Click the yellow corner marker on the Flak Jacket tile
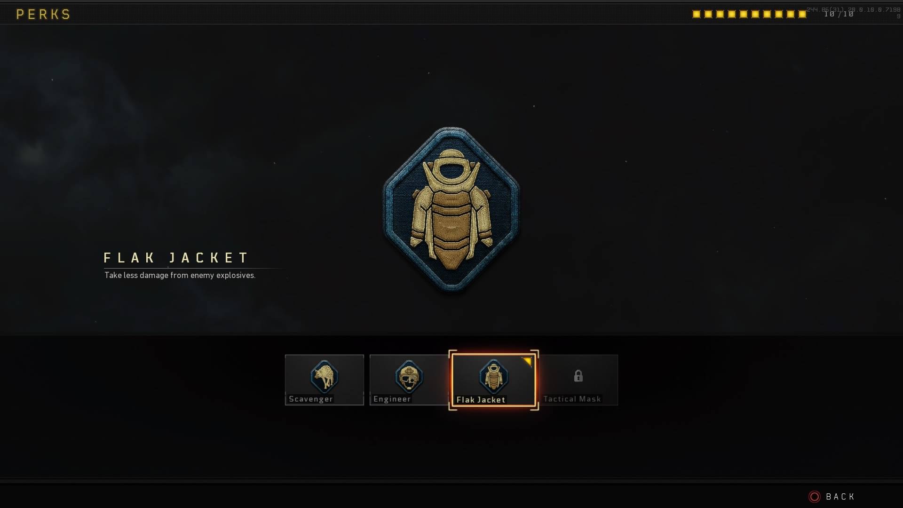903x508 pixels. click(528, 361)
